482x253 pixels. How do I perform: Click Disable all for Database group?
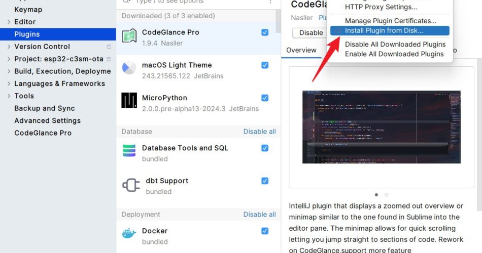click(259, 132)
